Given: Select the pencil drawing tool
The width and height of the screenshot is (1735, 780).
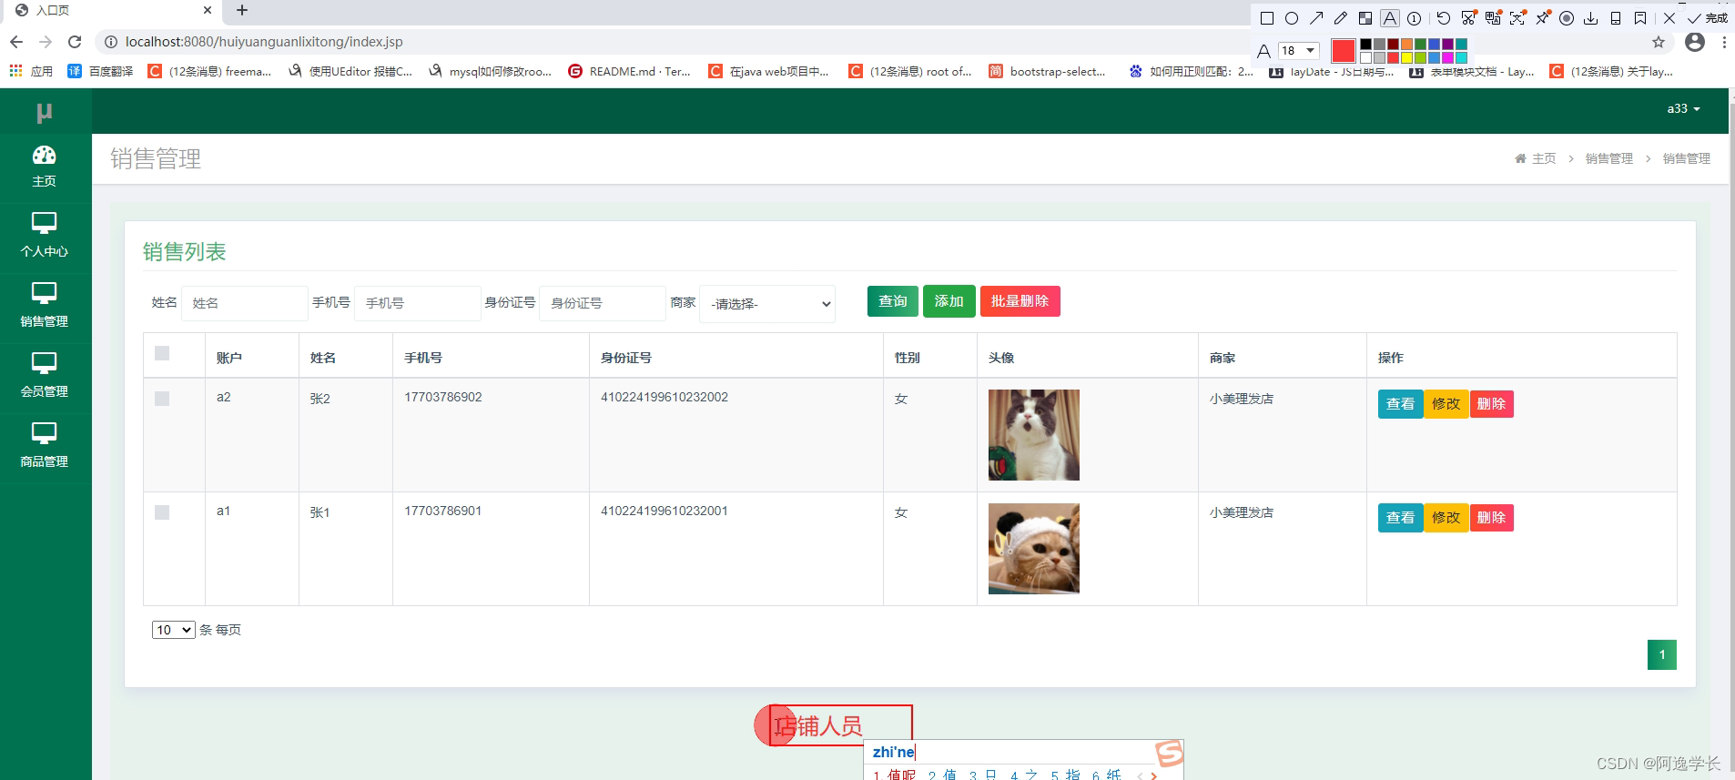Looking at the screenshot, I should 1341,18.
